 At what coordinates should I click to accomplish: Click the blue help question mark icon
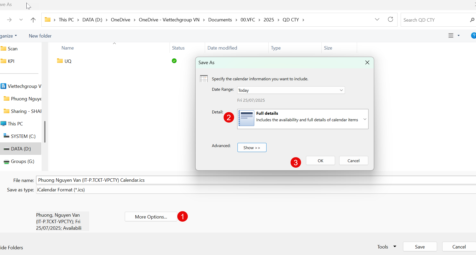pyautogui.click(x=473, y=36)
